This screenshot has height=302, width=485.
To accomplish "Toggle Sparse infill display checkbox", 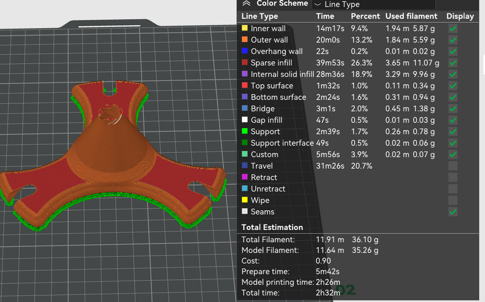I will click(453, 63).
